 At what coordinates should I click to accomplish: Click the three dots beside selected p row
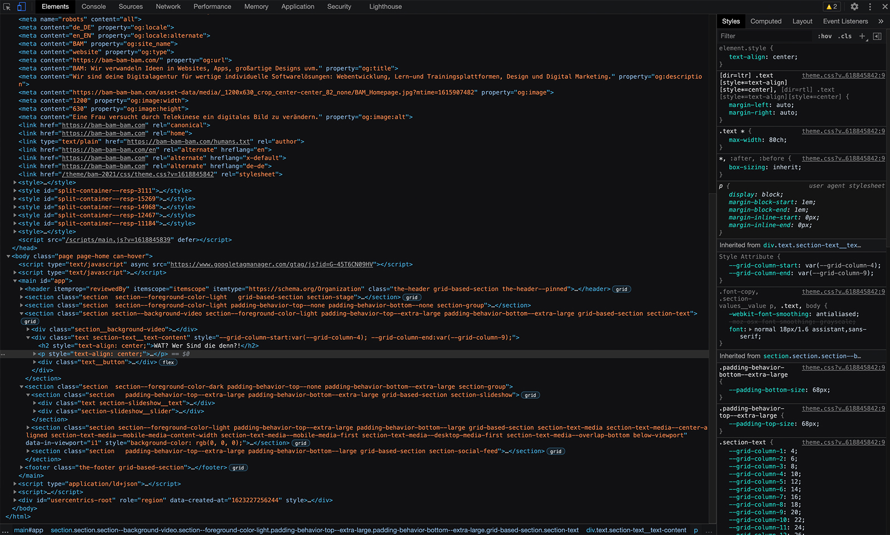[x=3, y=354]
